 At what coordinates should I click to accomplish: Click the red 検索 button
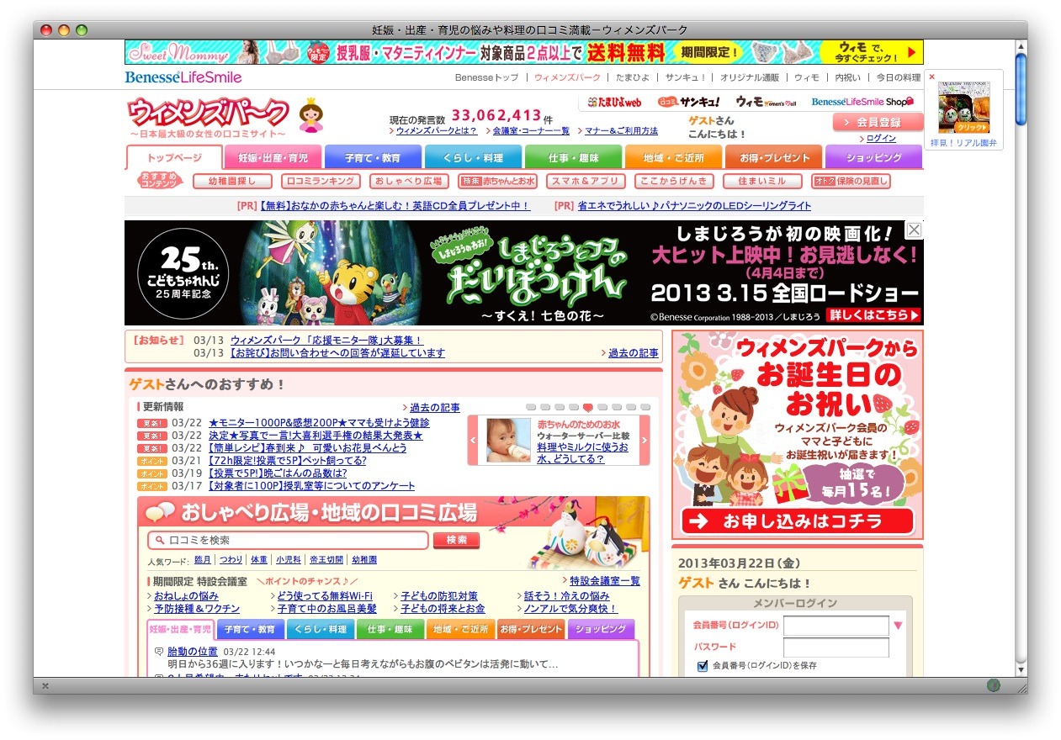point(456,540)
